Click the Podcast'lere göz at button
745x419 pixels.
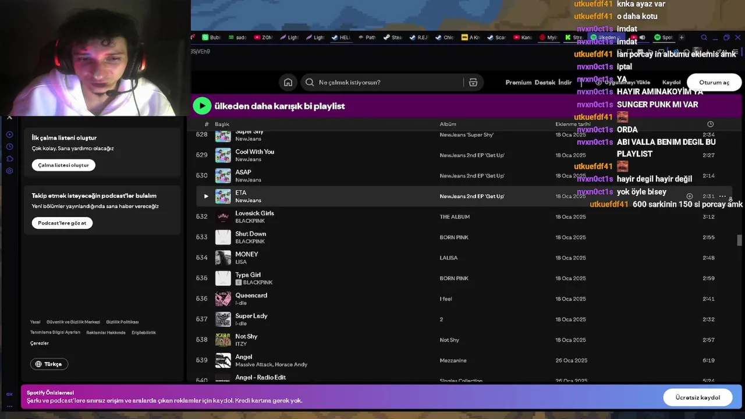pyautogui.click(x=62, y=223)
